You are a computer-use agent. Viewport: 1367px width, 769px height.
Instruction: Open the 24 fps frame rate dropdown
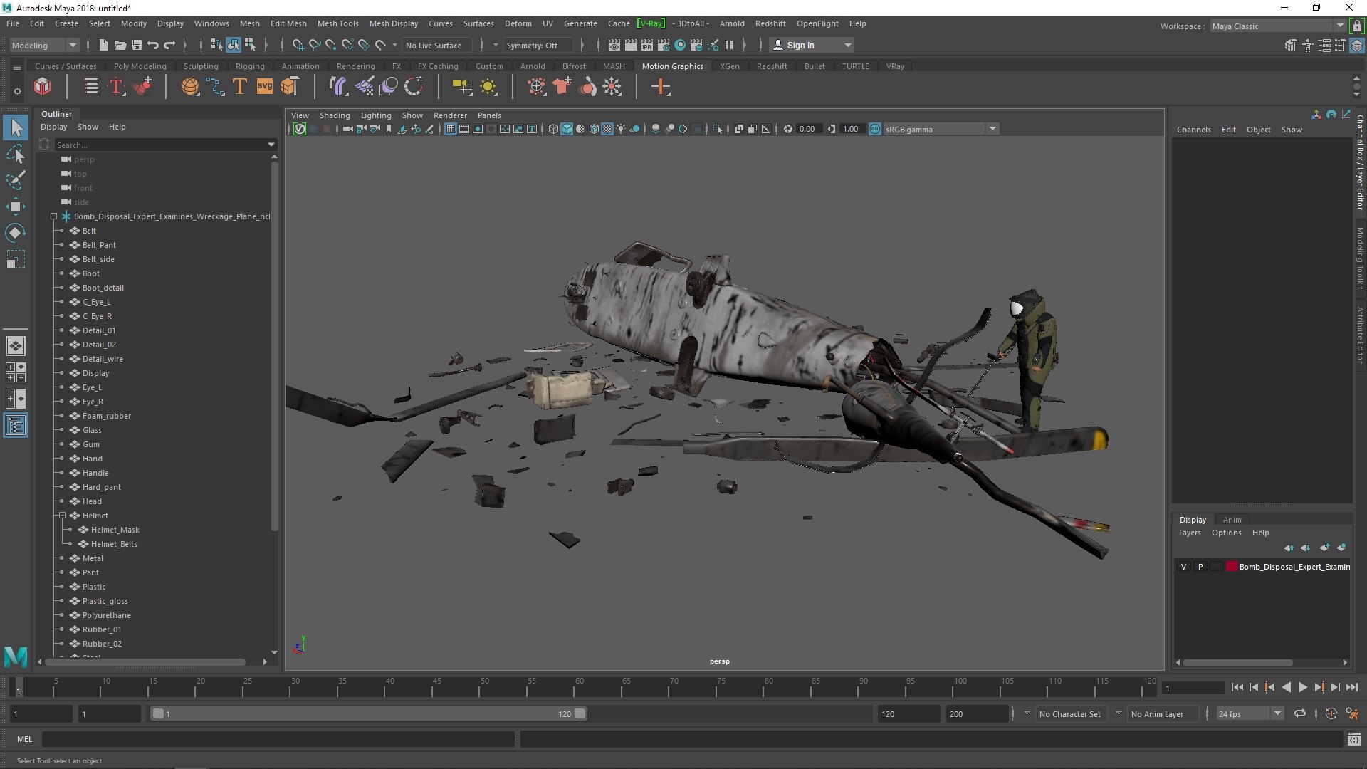tap(1250, 713)
